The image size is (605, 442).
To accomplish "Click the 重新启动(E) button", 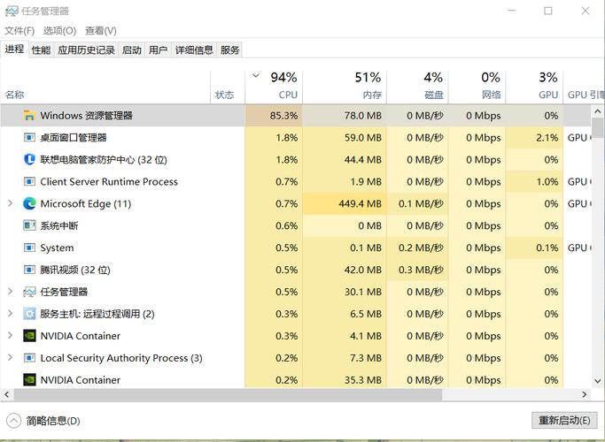I will [564, 420].
